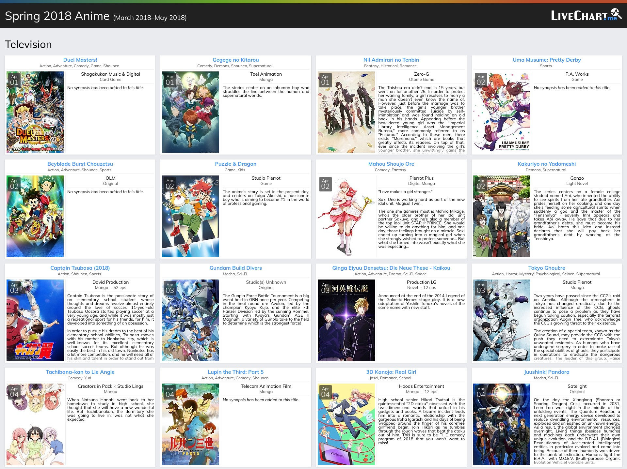Open the Mahou Shoujo Ore title link
Image resolution: width=627 pixels, height=469 pixels.
391,164
